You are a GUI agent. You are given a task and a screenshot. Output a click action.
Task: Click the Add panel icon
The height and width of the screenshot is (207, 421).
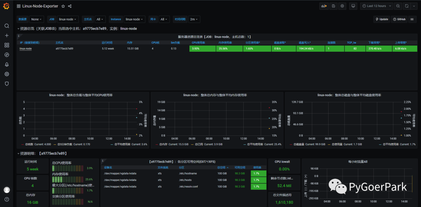coord(324,6)
